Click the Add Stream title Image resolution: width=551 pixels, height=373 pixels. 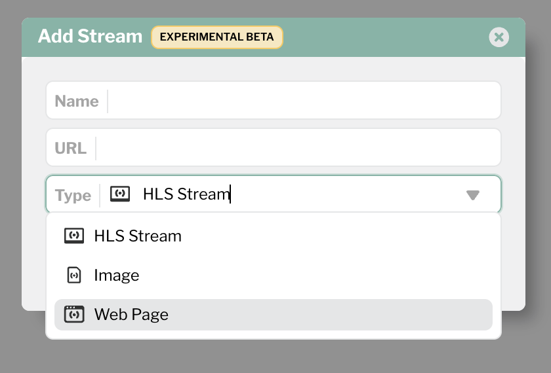click(90, 36)
